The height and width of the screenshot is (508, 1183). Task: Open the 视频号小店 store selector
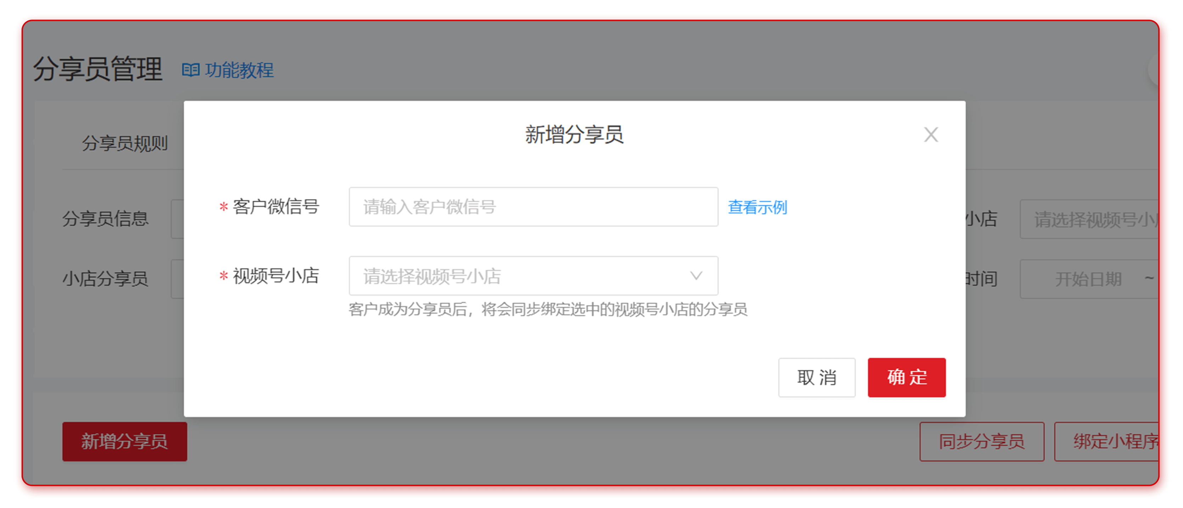533,275
